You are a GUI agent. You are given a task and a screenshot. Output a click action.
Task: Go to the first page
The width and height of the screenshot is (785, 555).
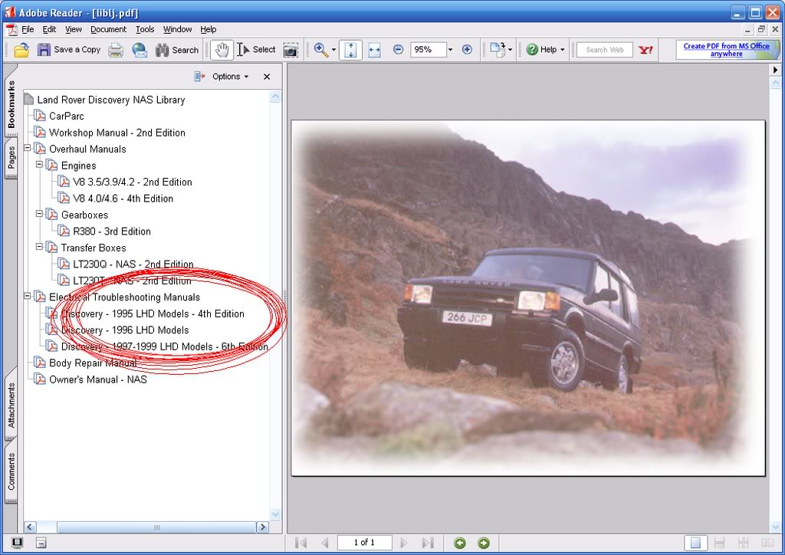[x=301, y=543]
